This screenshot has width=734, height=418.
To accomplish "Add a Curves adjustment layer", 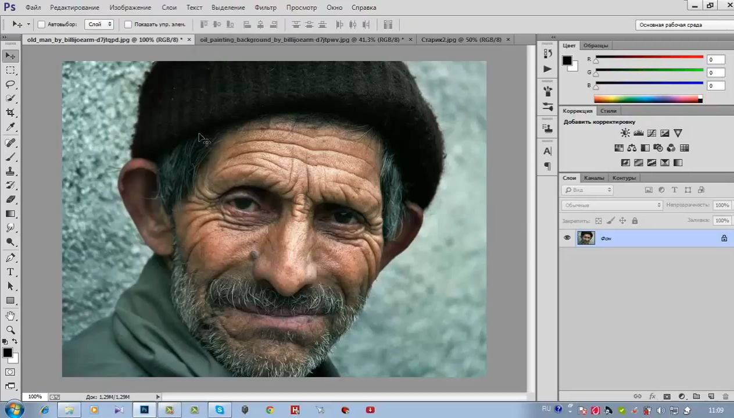I will 651,133.
